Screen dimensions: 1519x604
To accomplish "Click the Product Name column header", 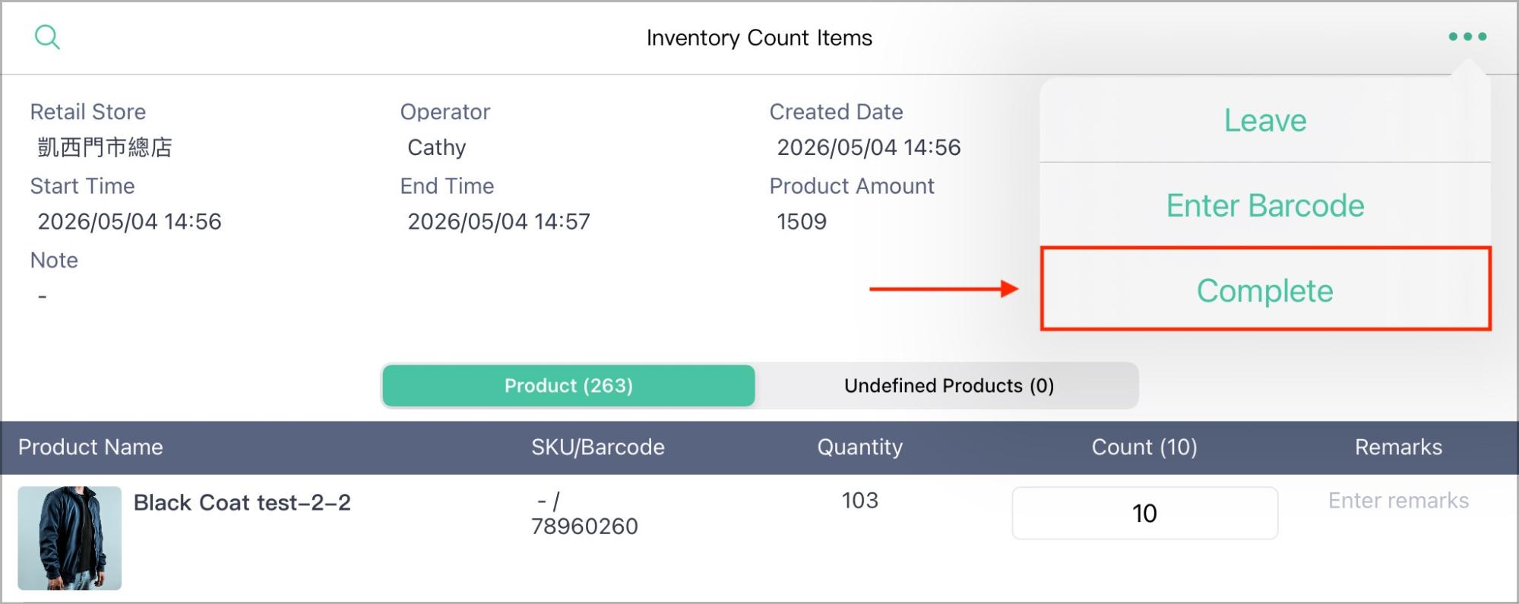I will (90, 447).
